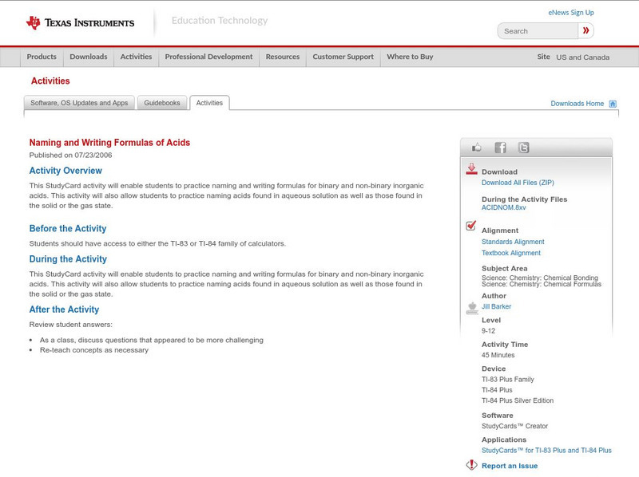This screenshot has height=477, width=639.
Task: Switch to Software, OS Updates and Apps tab
Action: [79, 103]
